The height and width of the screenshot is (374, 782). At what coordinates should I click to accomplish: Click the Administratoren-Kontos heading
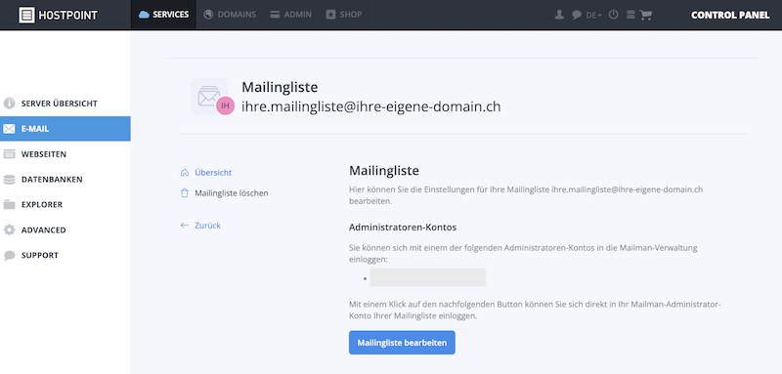(403, 228)
